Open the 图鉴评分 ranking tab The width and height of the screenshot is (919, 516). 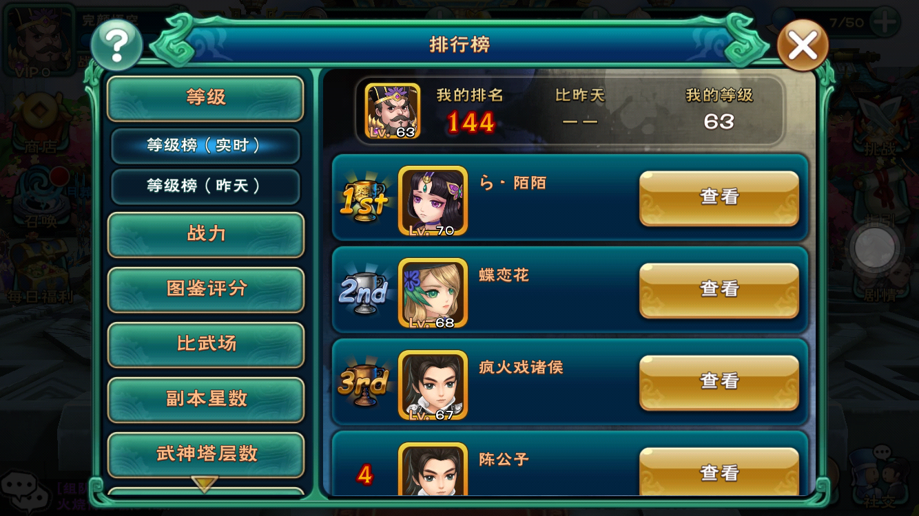[x=205, y=290]
